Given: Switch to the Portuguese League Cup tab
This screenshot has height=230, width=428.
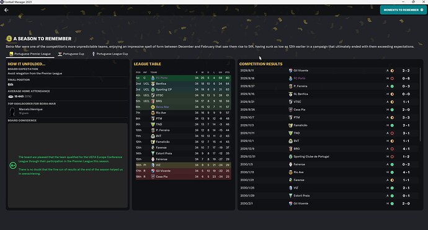Looking at the screenshot, I should 110,54.
